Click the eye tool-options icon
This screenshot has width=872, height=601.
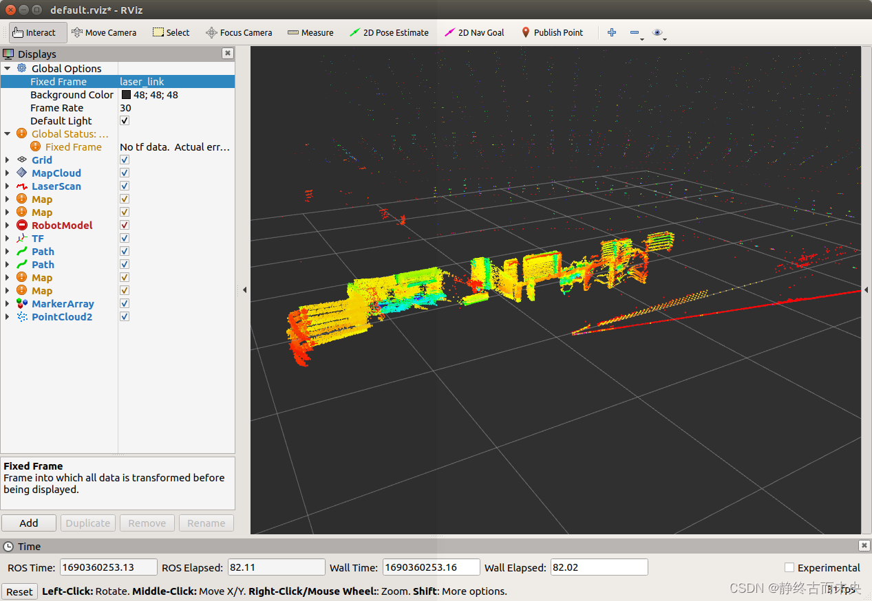pyautogui.click(x=657, y=32)
